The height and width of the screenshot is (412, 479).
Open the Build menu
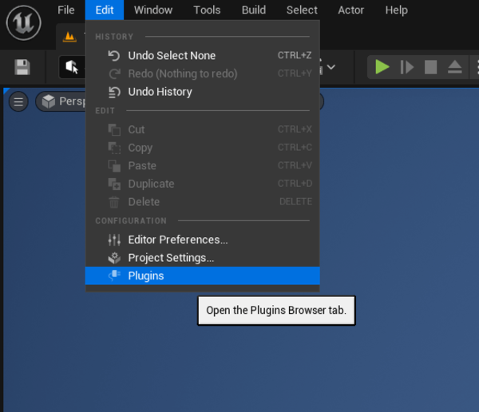tap(254, 10)
